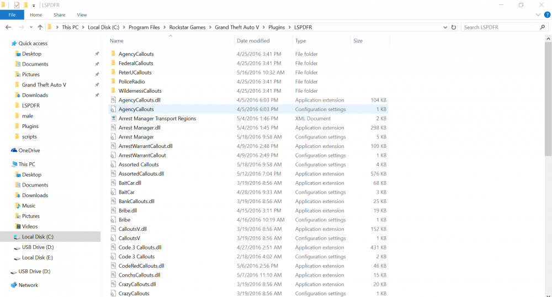
Task: Click Code 3 Callouts.dll file icon
Action: 113,247
